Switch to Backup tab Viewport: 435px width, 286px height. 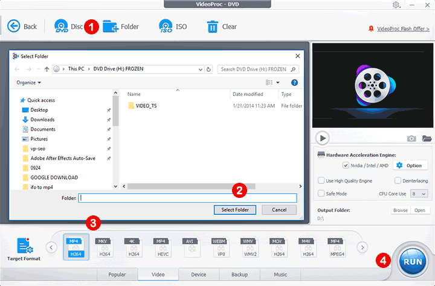[240, 275]
